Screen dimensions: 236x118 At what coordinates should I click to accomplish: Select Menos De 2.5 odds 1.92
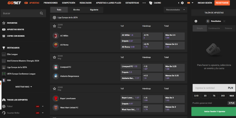[x=174, y=46]
